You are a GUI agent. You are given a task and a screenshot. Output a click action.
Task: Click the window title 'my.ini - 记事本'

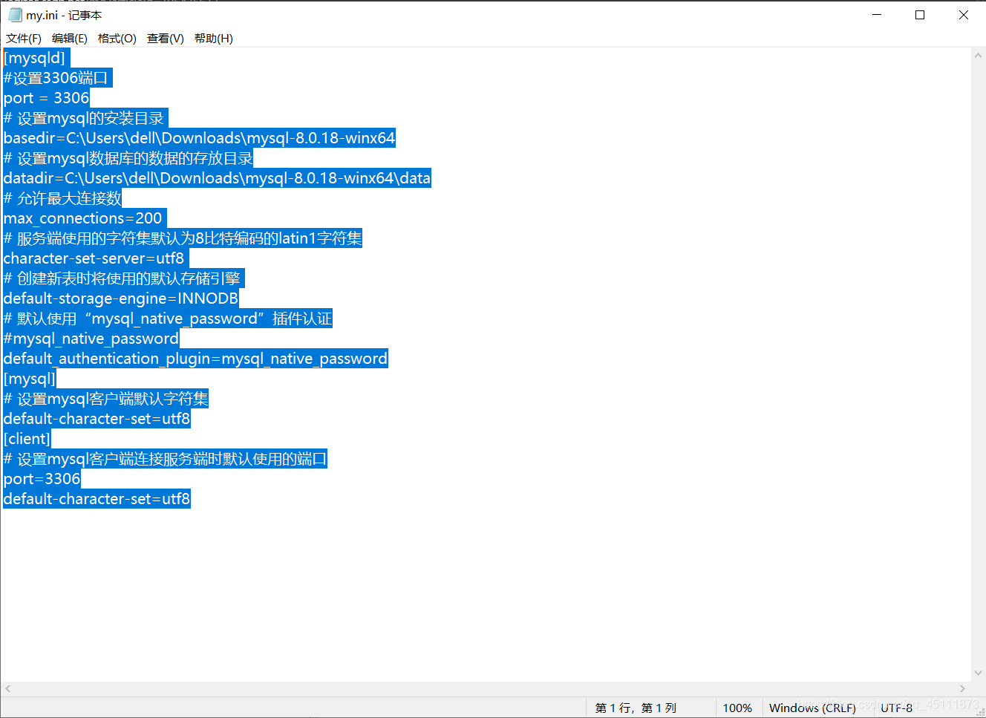[64, 15]
